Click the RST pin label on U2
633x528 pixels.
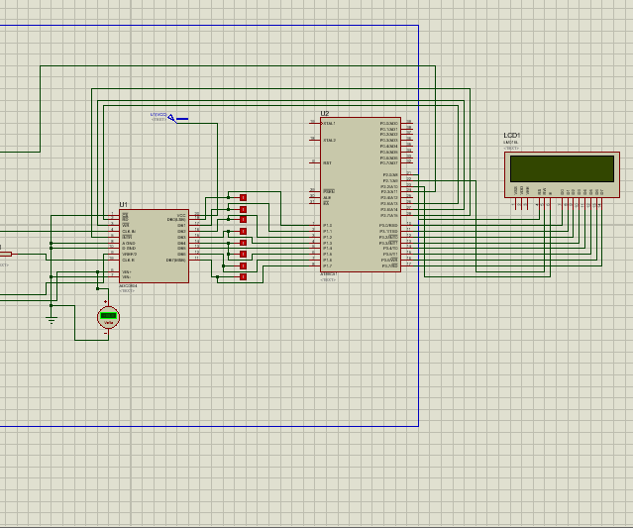(x=327, y=163)
